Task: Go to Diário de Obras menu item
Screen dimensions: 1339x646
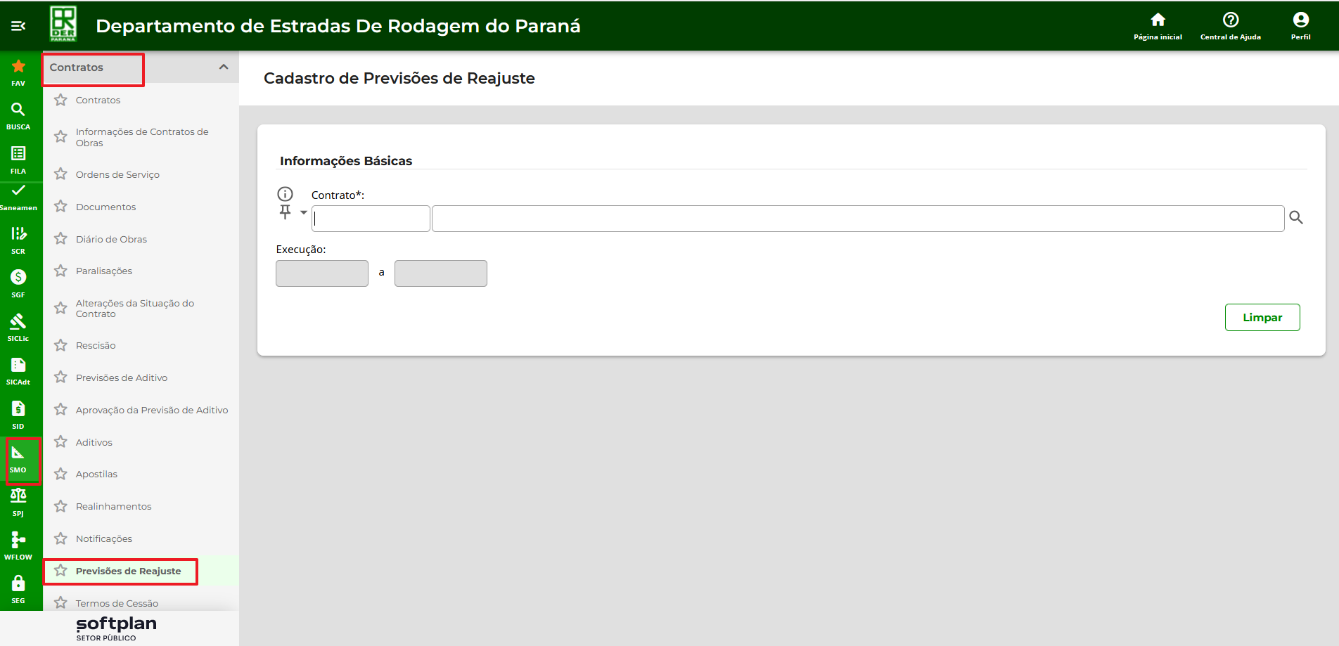Action: (x=111, y=240)
